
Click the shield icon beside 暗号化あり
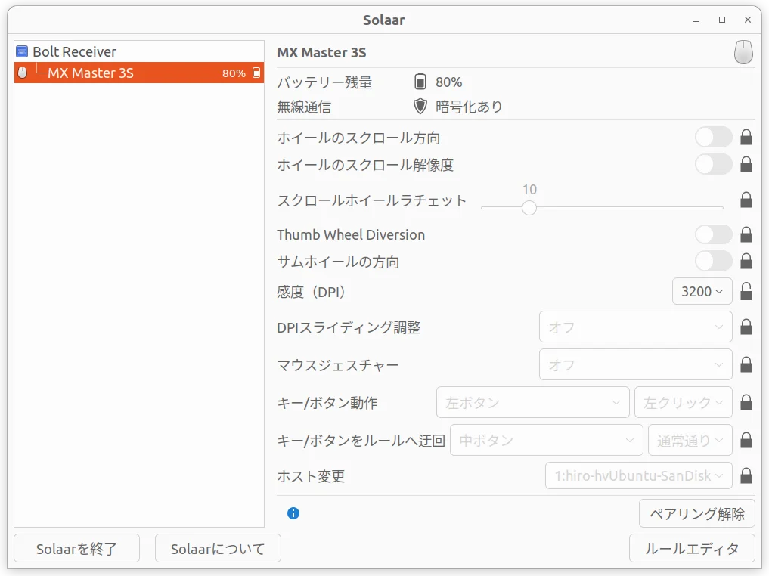420,106
